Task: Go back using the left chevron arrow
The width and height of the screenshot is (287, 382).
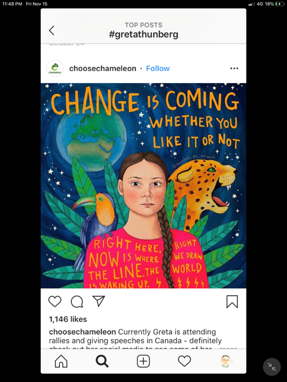Action: 51,30
